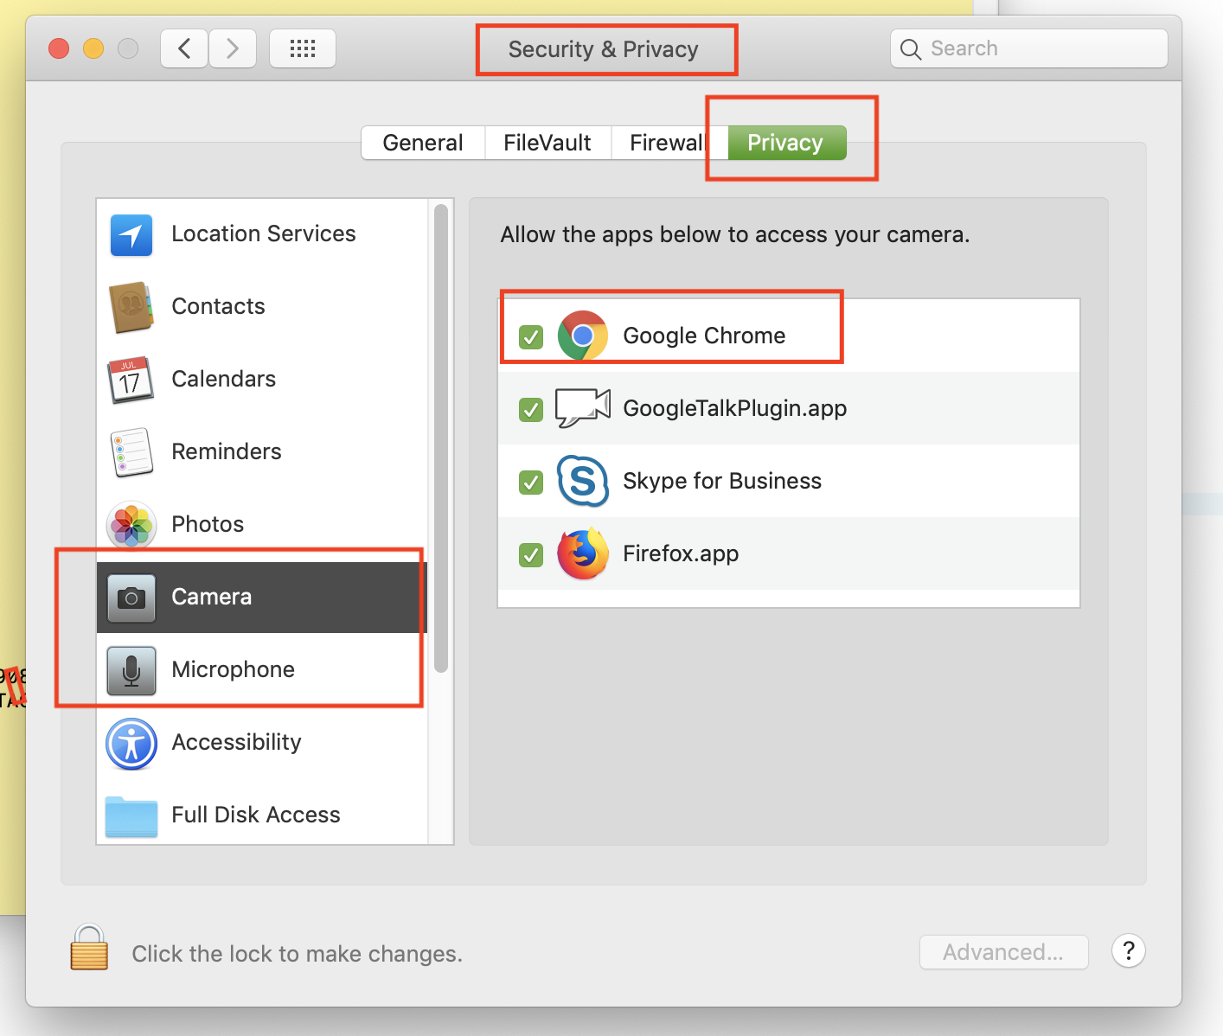The image size is (1223, 1036).
Task: Click the Photos pinwheel icon
Action: (131, 525)
